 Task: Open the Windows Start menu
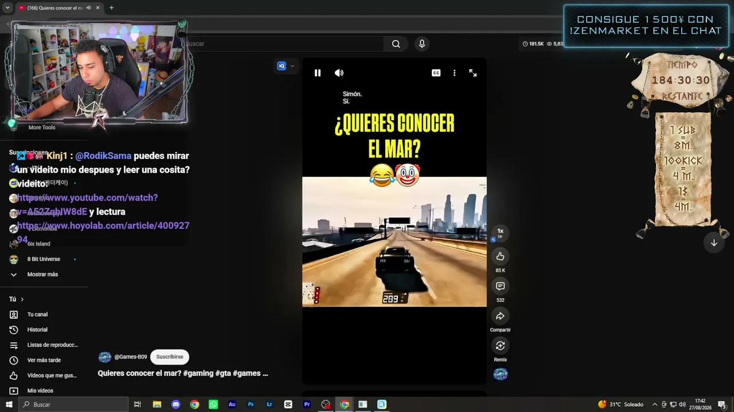9,405
